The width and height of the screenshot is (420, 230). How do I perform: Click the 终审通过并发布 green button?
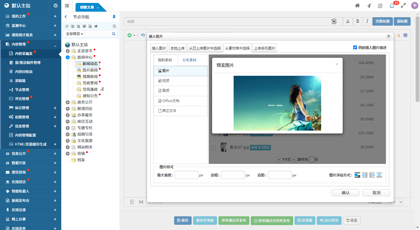pyautogui.click(x=234, y=220)
